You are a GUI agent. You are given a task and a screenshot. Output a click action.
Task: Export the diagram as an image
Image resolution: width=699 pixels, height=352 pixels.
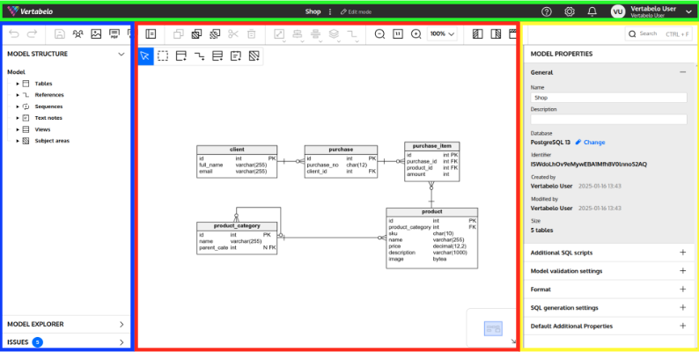[96, 33]
